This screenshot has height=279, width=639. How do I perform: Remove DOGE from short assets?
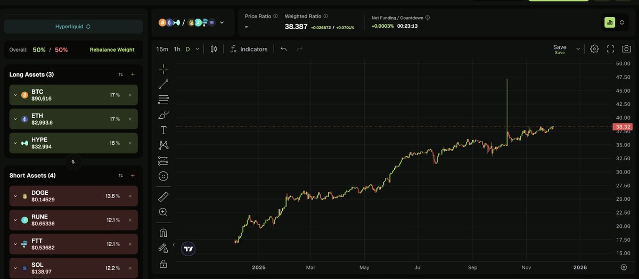[x=130, y=196]
